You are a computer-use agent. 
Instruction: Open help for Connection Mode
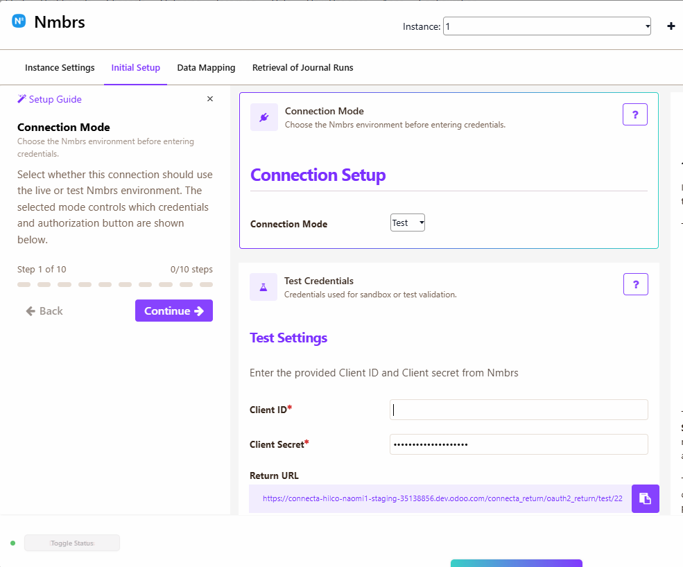[x=634, y=114]
